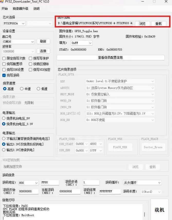Open the NRST_MODE dropdown

120,94
